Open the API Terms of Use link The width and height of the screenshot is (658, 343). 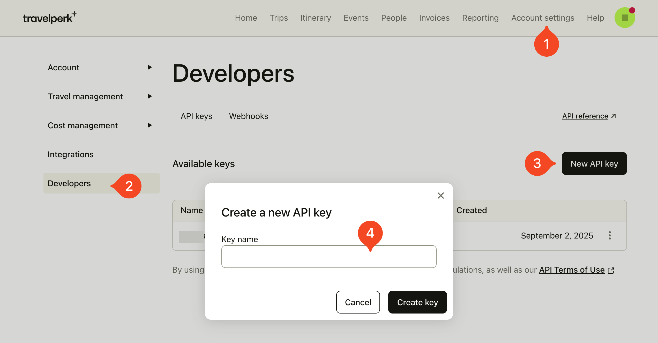click(x=577, y=270)
